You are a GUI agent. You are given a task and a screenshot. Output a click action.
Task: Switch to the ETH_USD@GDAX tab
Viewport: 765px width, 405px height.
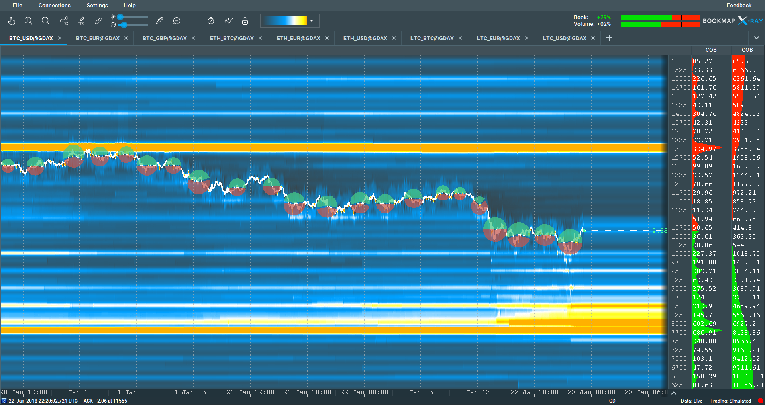(x=365, y=38)
